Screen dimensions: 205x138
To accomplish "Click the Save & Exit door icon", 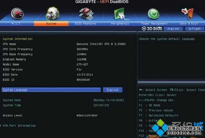I will pos(188,14).
